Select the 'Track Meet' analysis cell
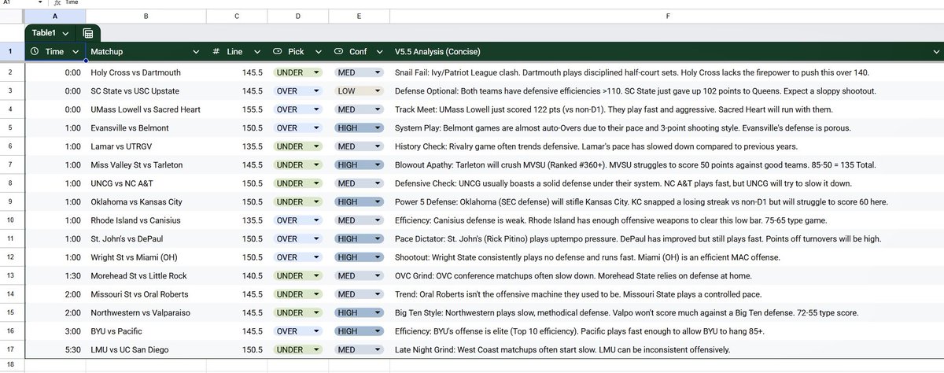944x373 pixels. click(667, 109)
